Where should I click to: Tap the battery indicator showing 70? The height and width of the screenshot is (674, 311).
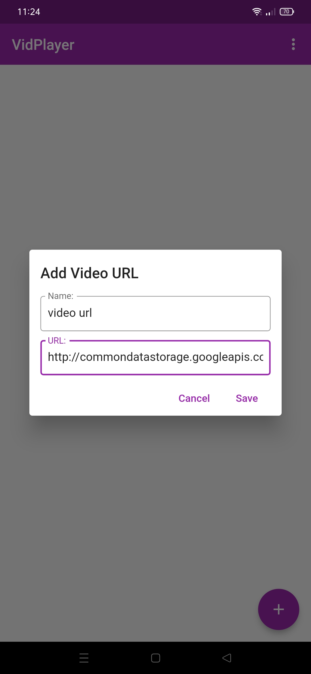point(287,12)
